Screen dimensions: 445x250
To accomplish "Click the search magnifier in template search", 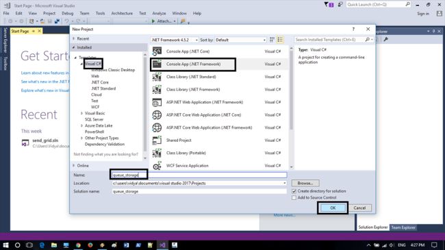I will [367, 40].
